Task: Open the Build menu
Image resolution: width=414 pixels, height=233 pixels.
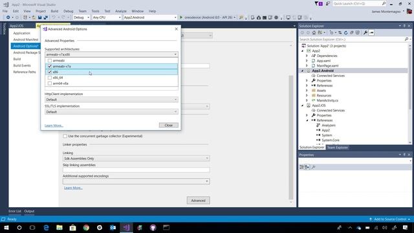Action: 54,11
